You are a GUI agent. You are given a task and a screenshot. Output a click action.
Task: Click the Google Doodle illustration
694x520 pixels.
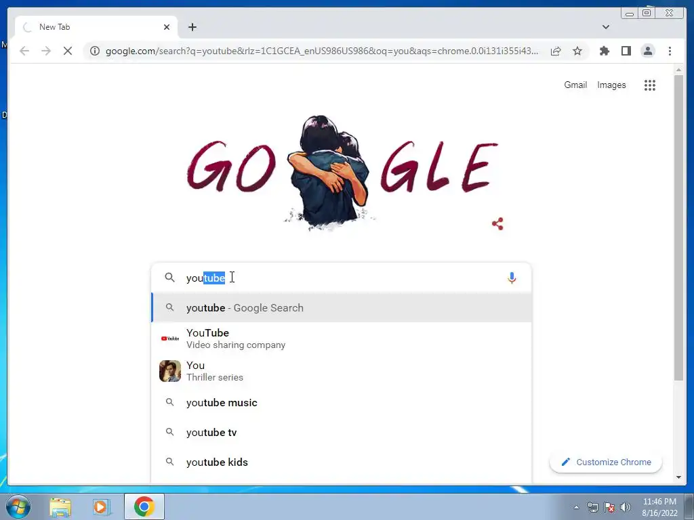[342, 173]
